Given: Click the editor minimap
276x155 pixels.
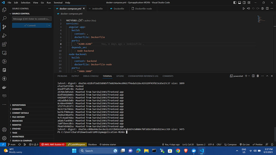Looking at the screenshot, I should click(x=261, y=19).
